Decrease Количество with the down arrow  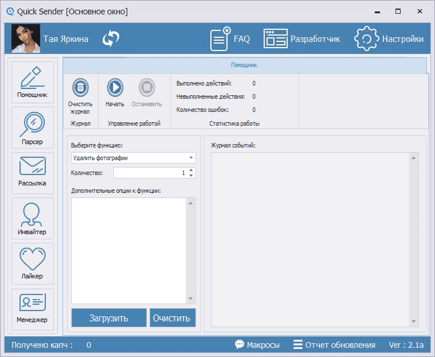click(191, 176)
